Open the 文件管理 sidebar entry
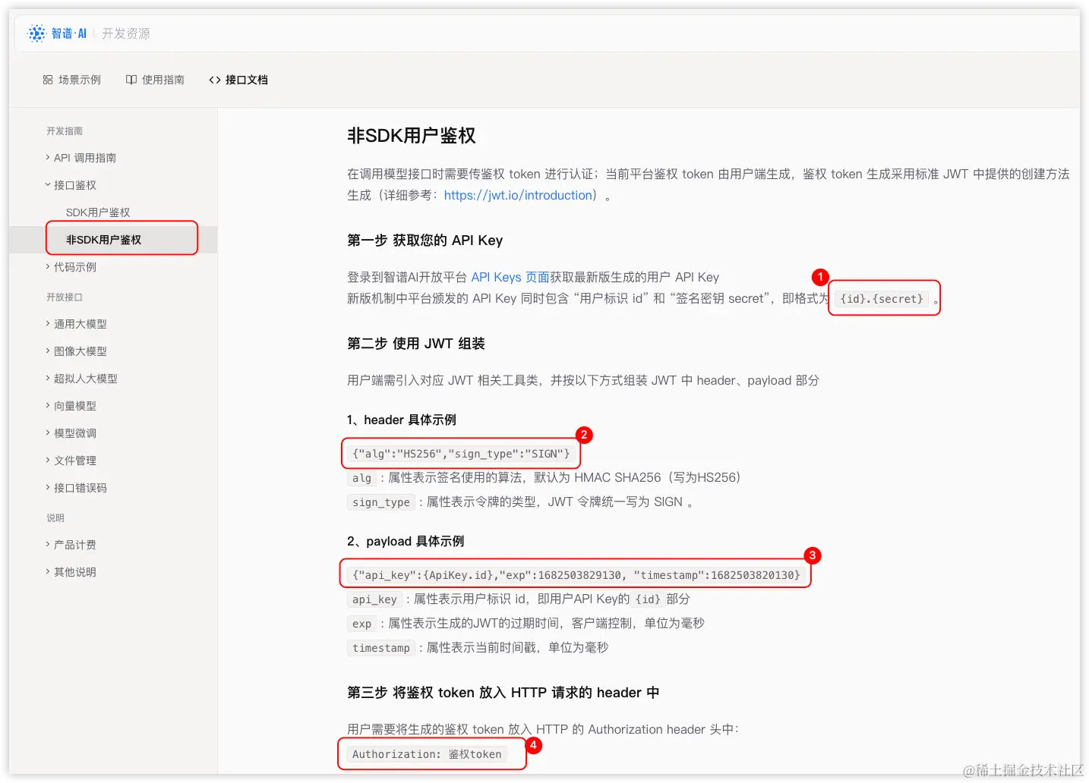The width and height of the screenshot is (1089, 783). 75,461
